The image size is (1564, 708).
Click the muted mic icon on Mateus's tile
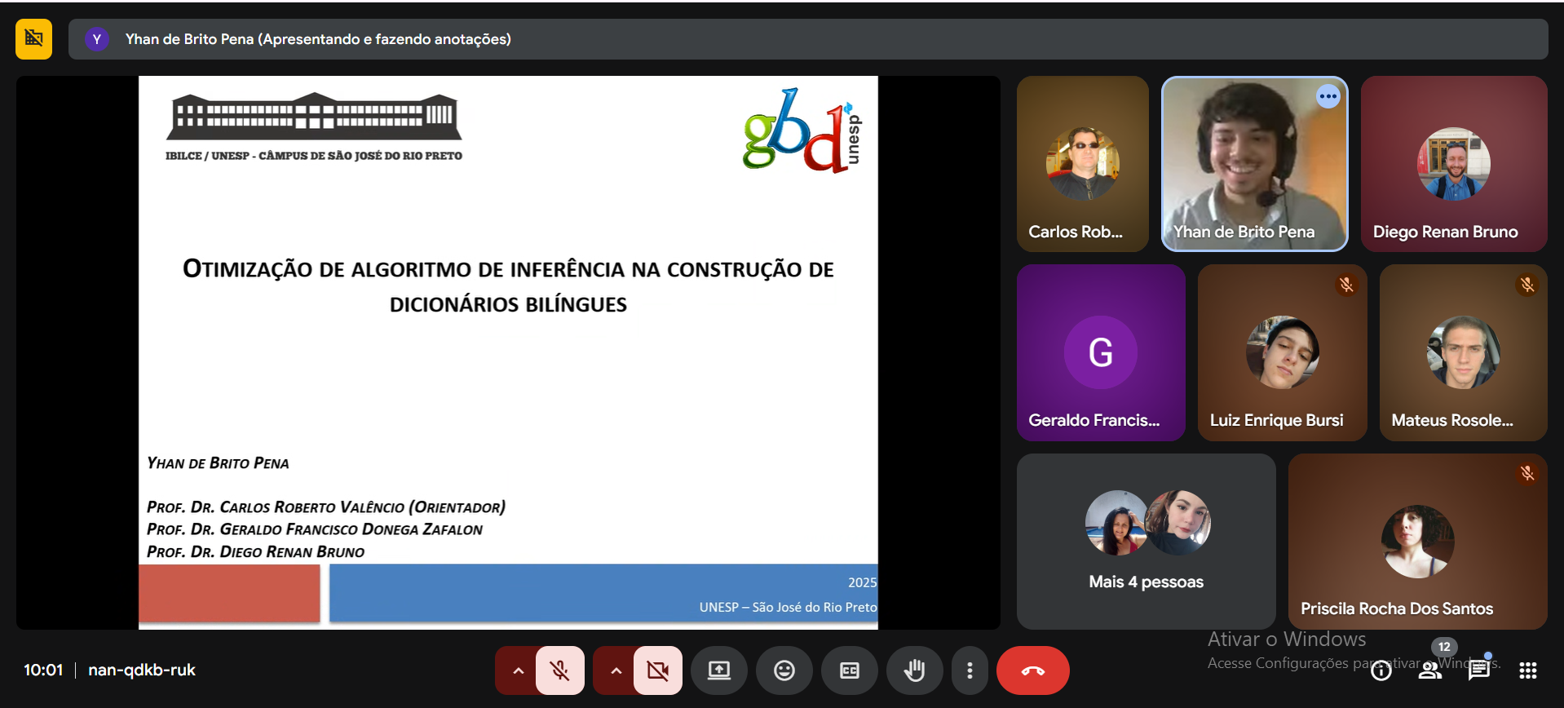tap(1527, 285)
